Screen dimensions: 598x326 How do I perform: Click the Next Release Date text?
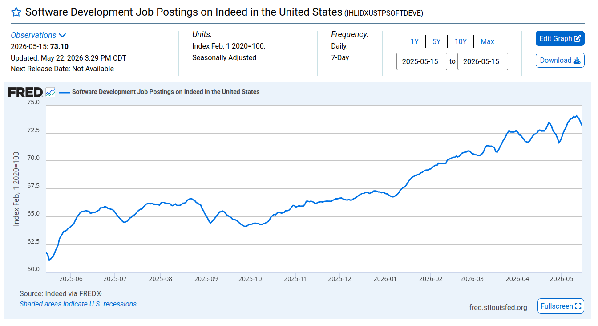click(62, 69)
